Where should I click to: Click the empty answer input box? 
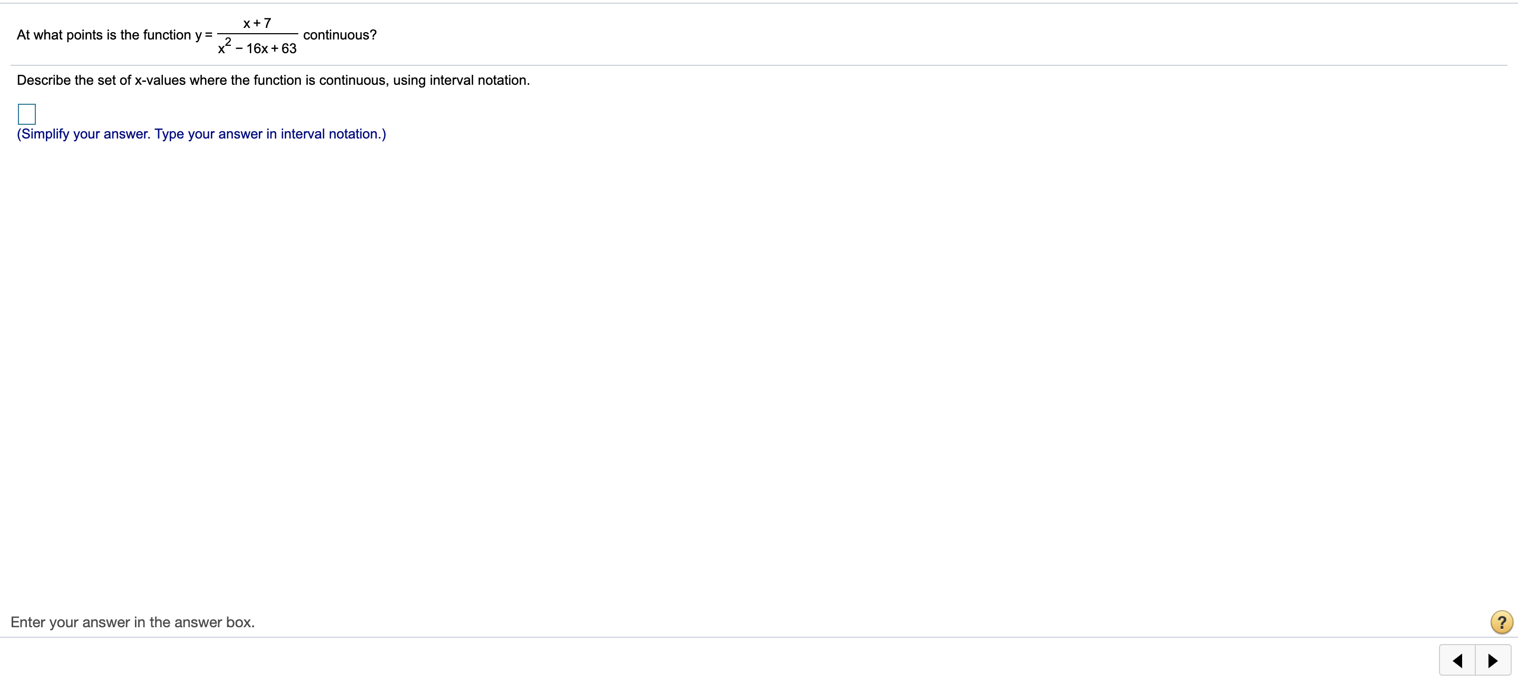coord(26,114)
